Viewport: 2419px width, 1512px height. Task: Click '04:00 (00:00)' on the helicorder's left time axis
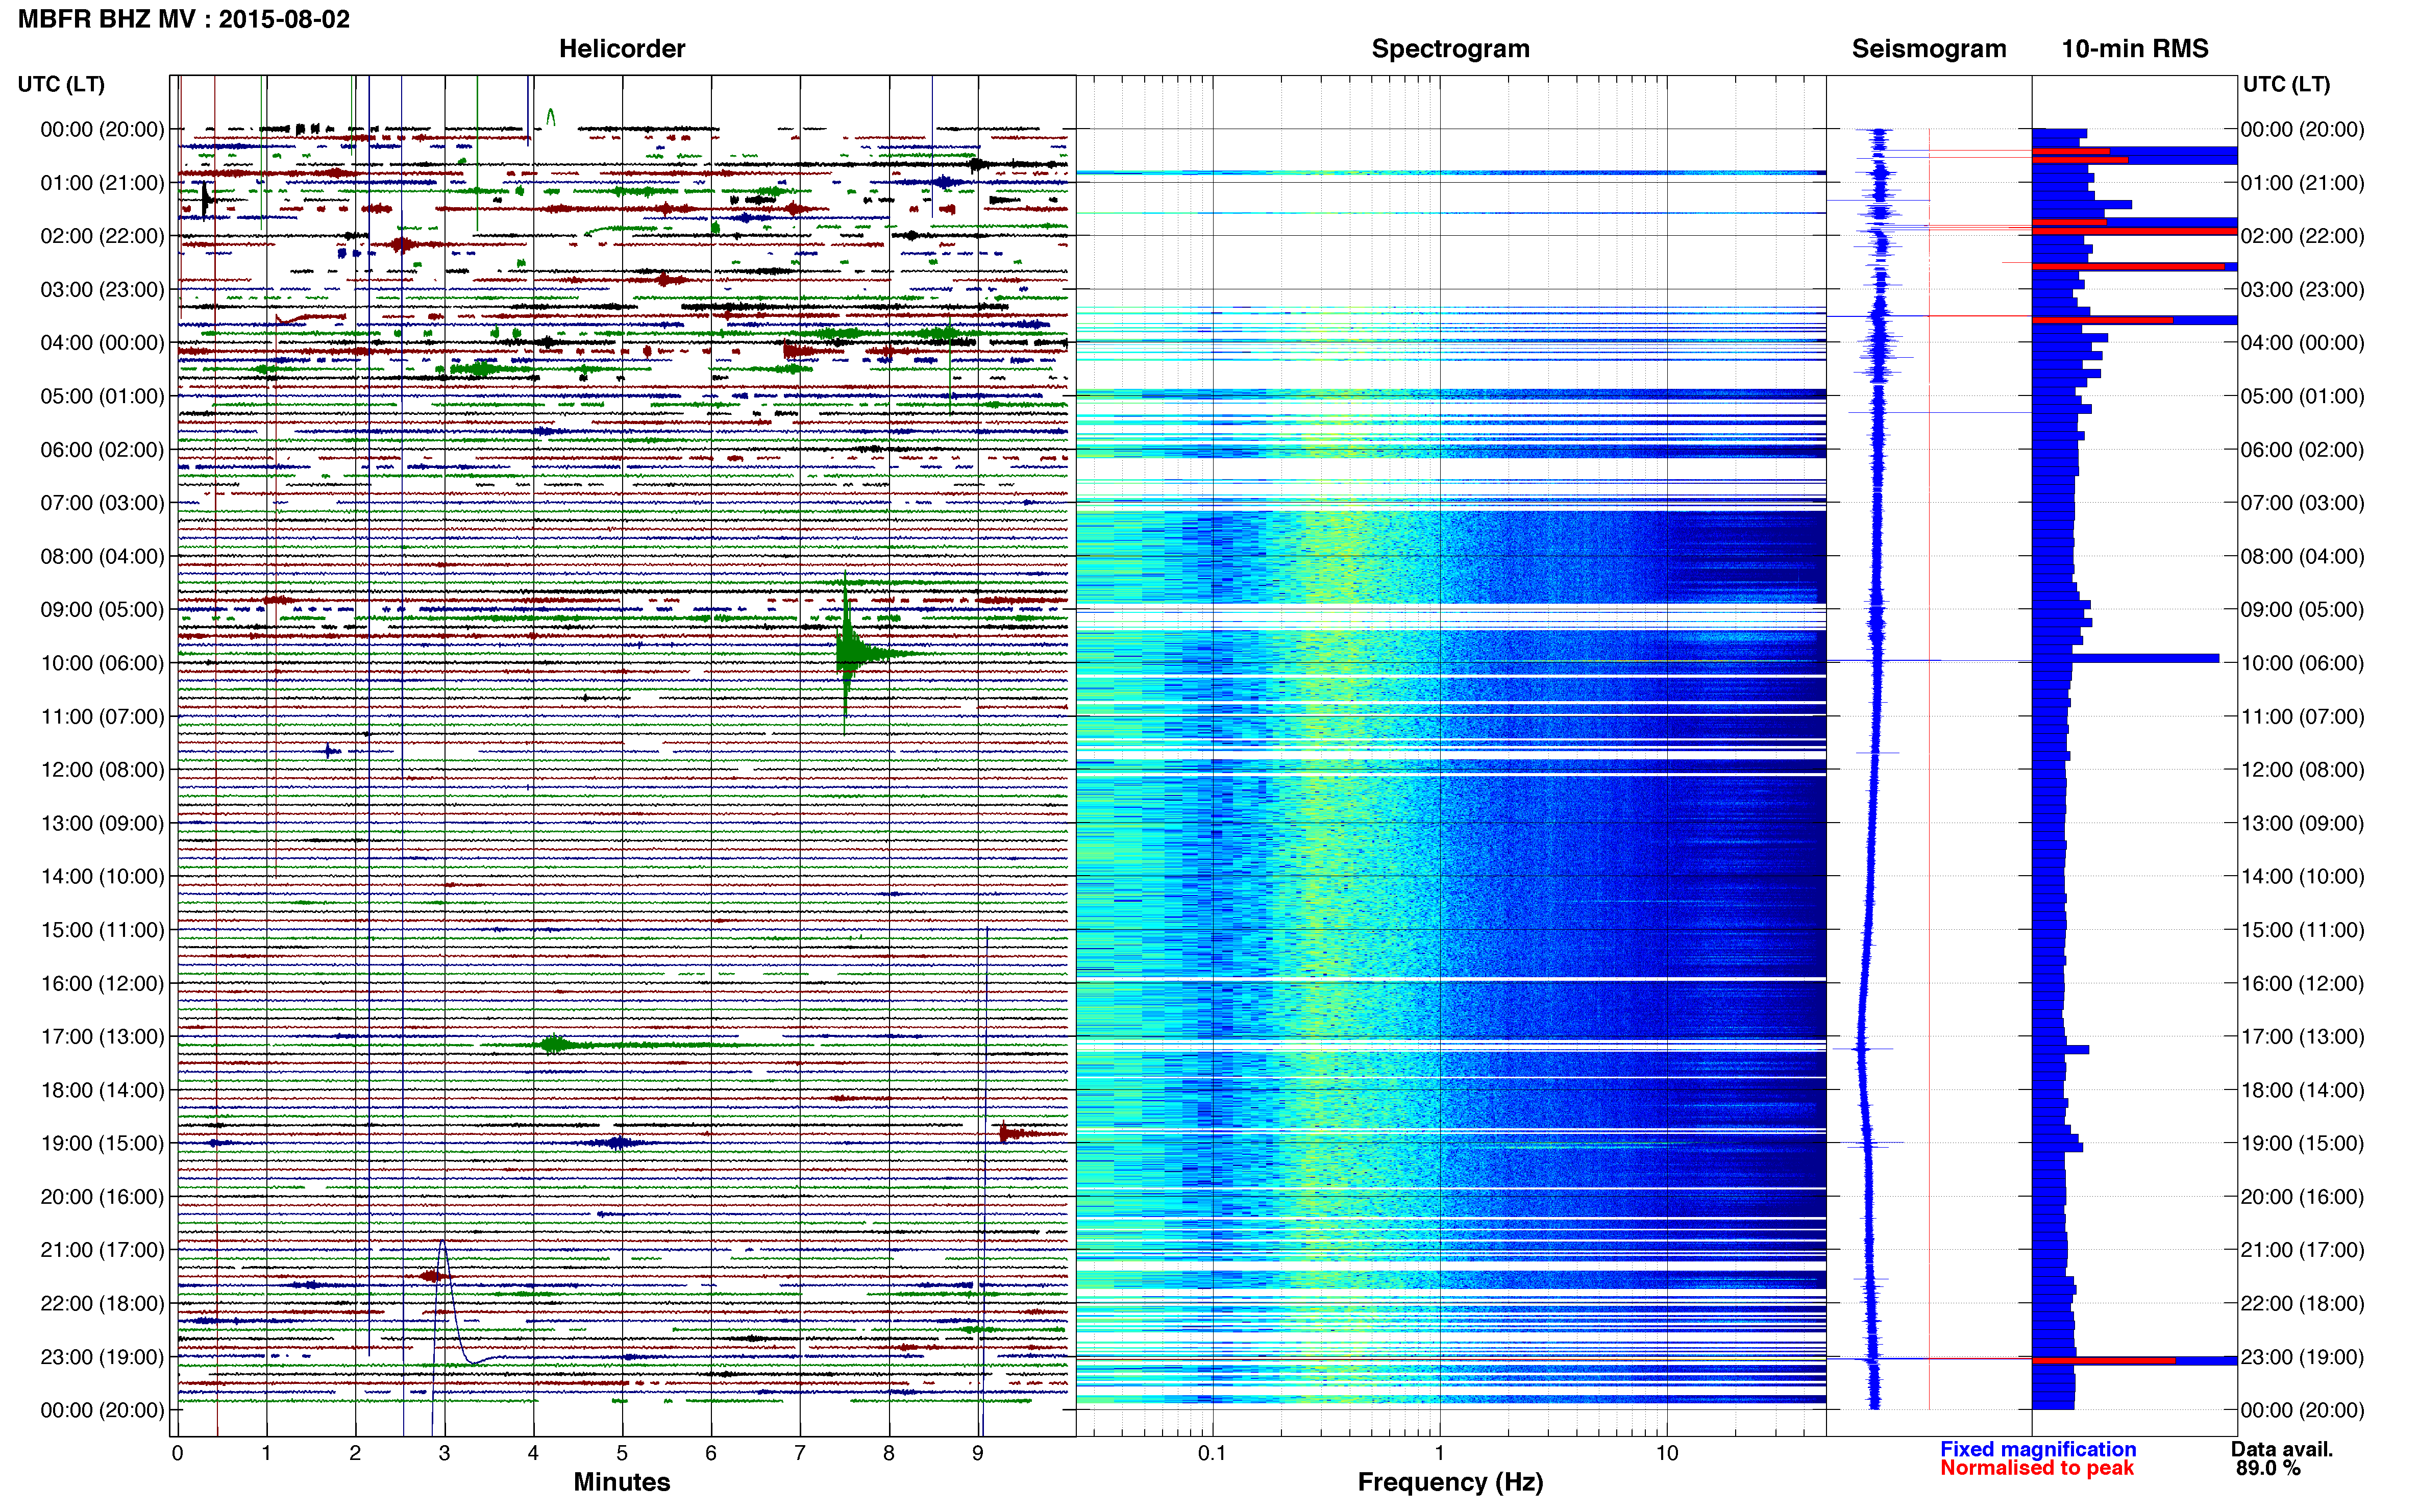coord(102,342)
